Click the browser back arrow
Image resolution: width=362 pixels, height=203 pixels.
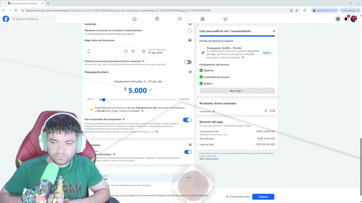pos(4,10)
